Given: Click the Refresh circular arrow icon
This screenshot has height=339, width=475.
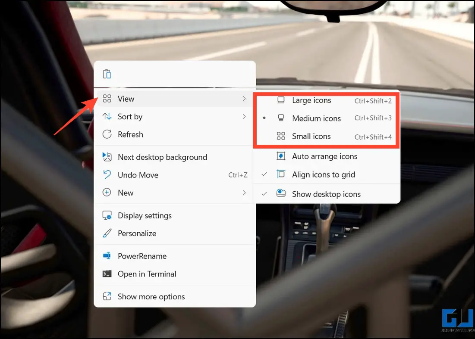Looking at the screenshot, I should pyautogui.click(x=107, y=134).
